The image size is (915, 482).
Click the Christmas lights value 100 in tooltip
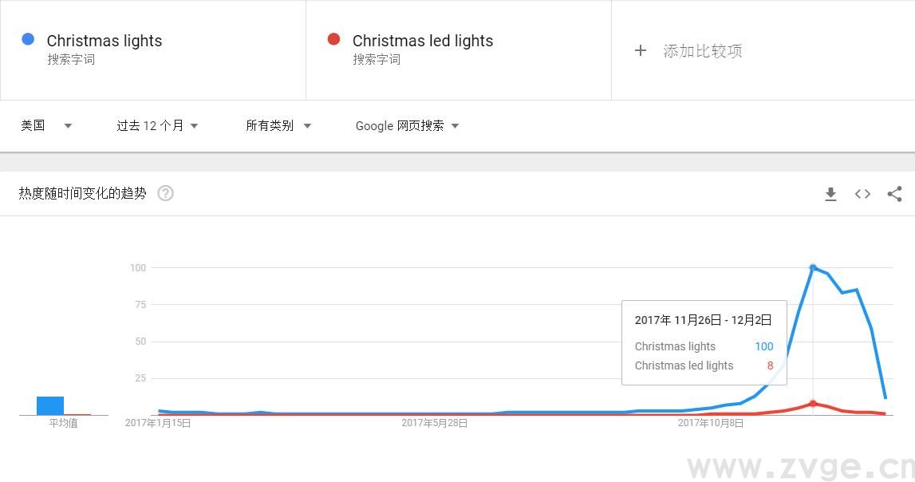click(x=763, y=346)
